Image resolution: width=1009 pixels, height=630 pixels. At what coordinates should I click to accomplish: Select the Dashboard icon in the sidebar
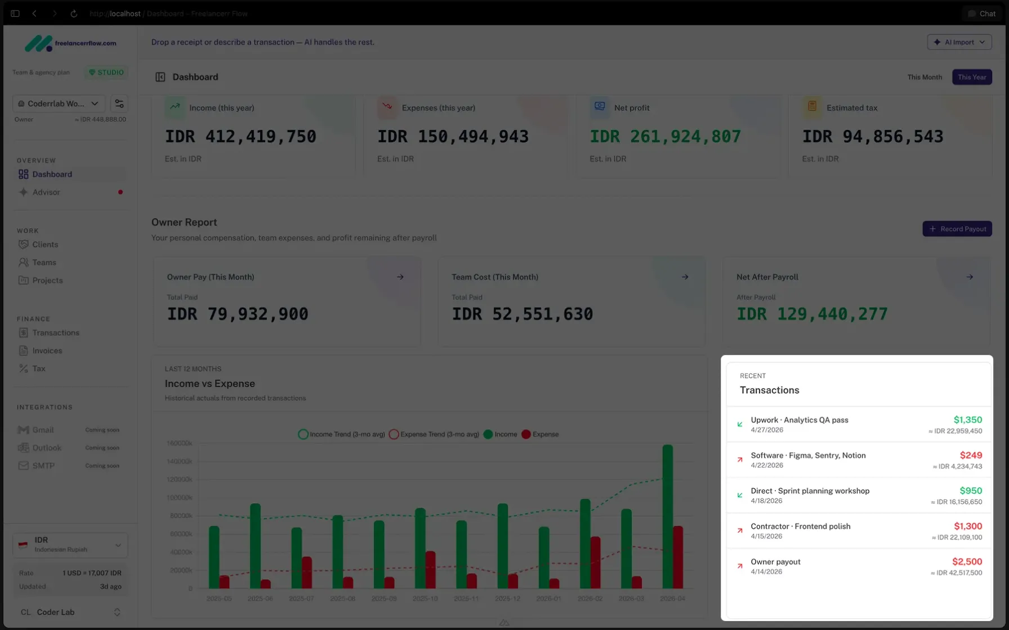23,174
